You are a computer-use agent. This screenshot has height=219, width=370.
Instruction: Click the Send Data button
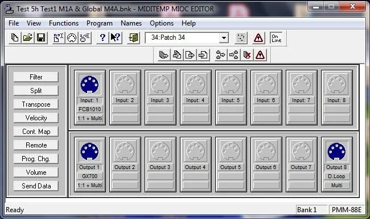[x=36, y=186]
